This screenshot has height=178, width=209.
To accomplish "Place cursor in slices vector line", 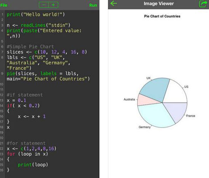I will point(47,52).
